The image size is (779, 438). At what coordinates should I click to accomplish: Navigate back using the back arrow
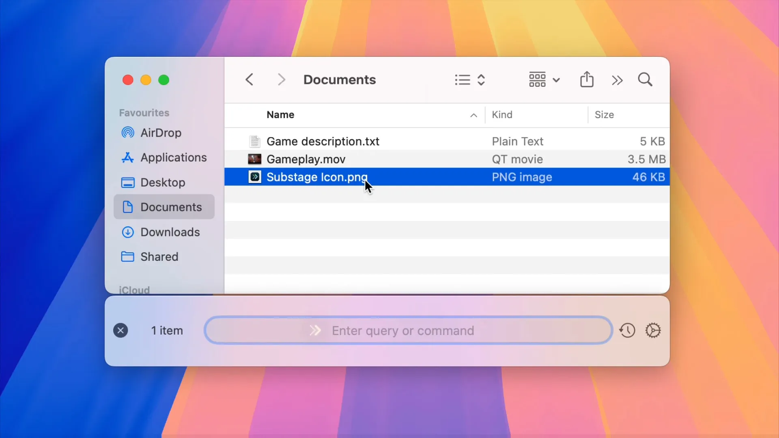(x=250, y=79)
